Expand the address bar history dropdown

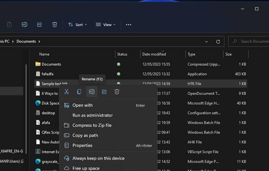click(x=206, y=42)
